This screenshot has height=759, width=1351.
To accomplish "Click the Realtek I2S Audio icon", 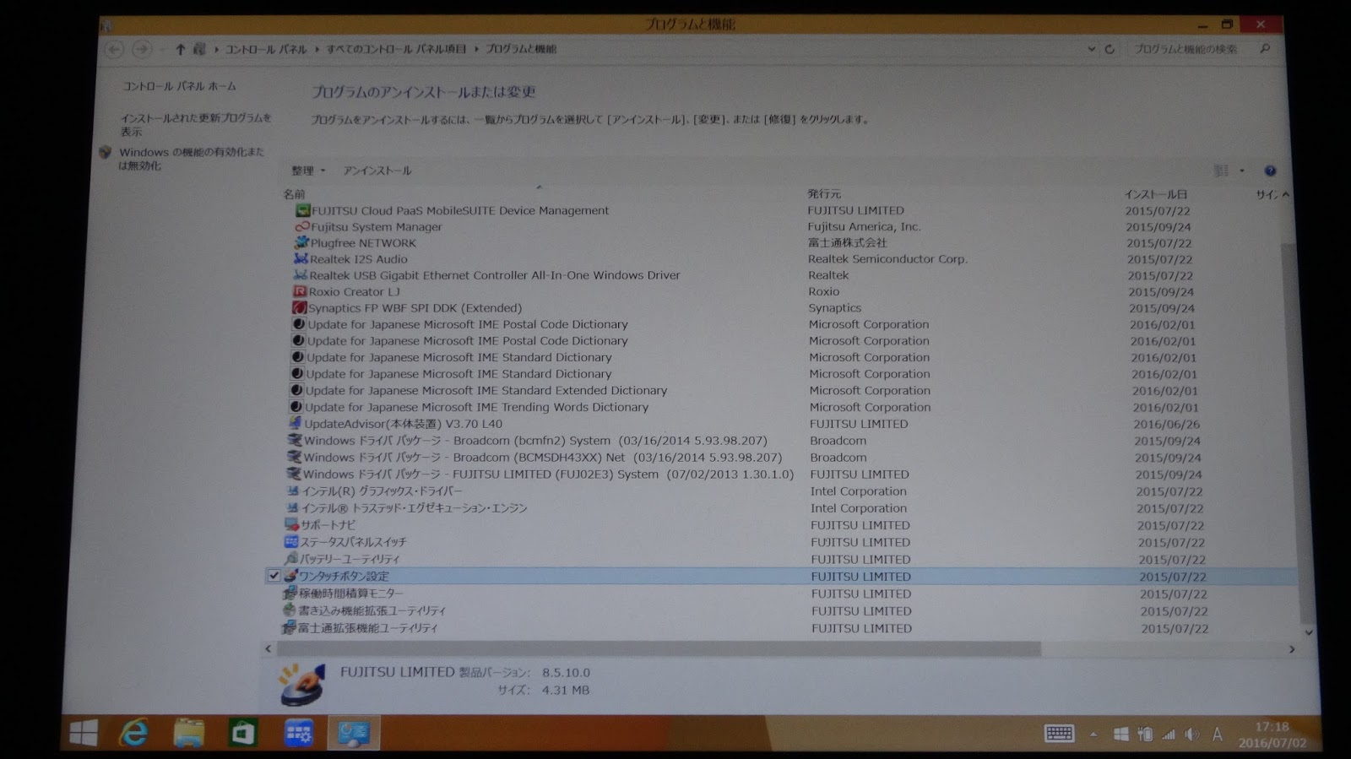I will coord(301,258).
